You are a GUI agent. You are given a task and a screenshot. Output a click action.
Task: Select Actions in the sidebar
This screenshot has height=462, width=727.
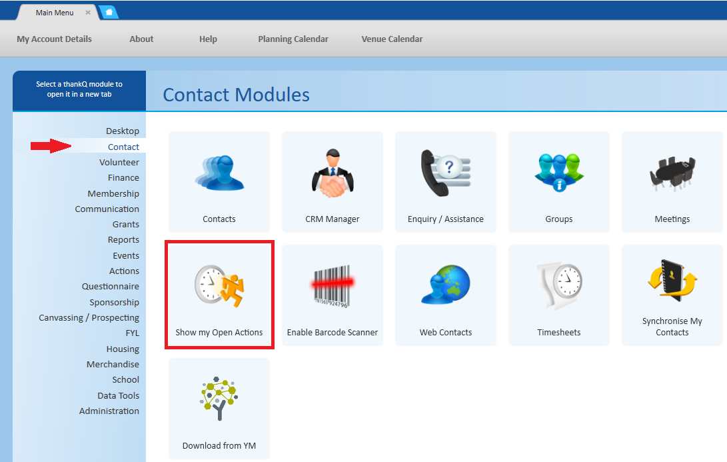[124, 271]
